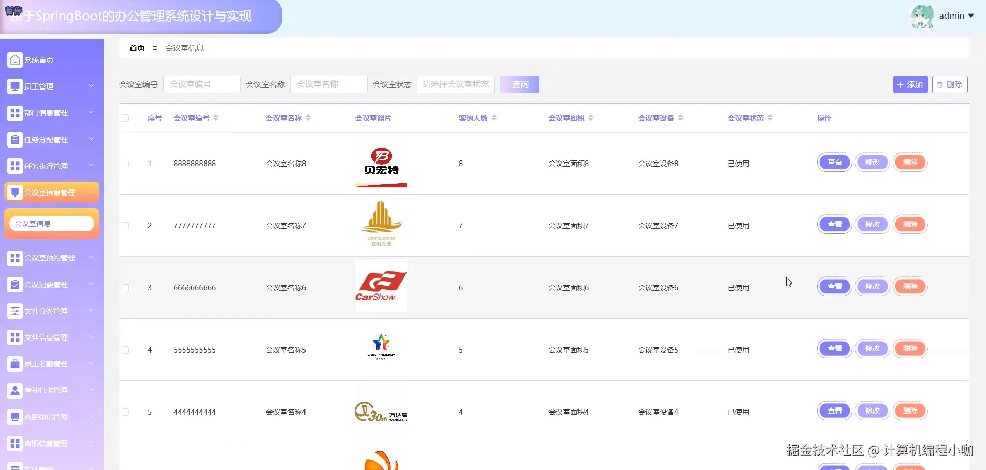Check the row for 7777777777

[125, 226]
